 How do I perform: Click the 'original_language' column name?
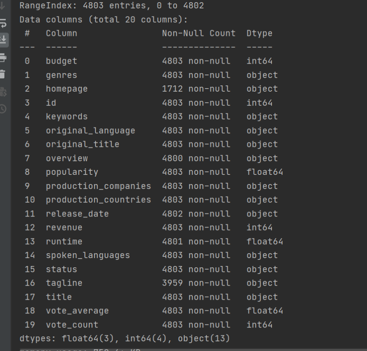[x=90, y=131]
